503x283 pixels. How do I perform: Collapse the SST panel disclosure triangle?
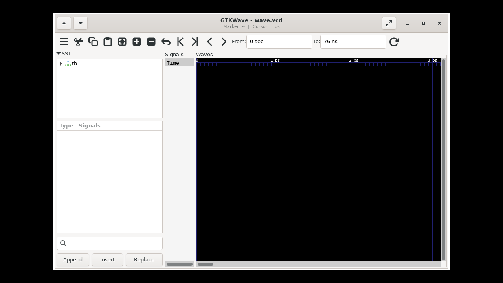(x=59, y=53)
